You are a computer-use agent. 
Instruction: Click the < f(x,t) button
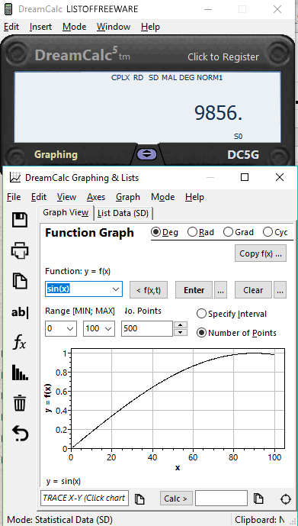[x=149, y=290]
